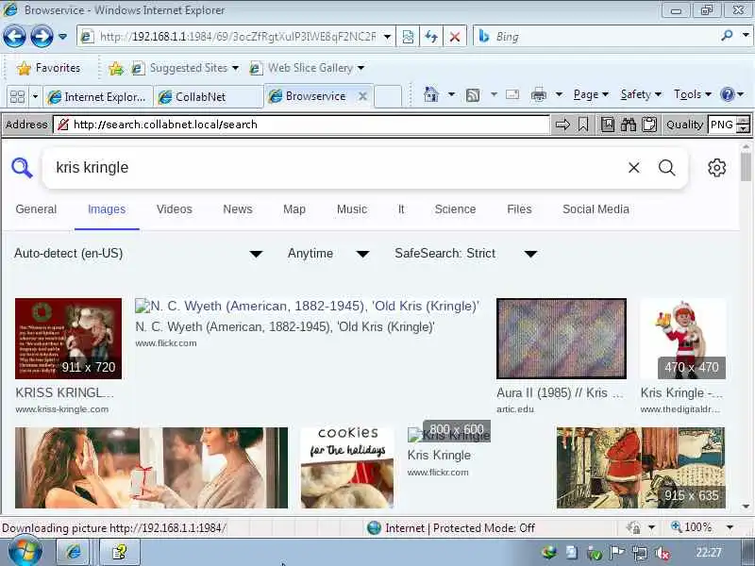Click the 22:27 system clock
This screenshot has height=566, width=755.
pos(709,553)
